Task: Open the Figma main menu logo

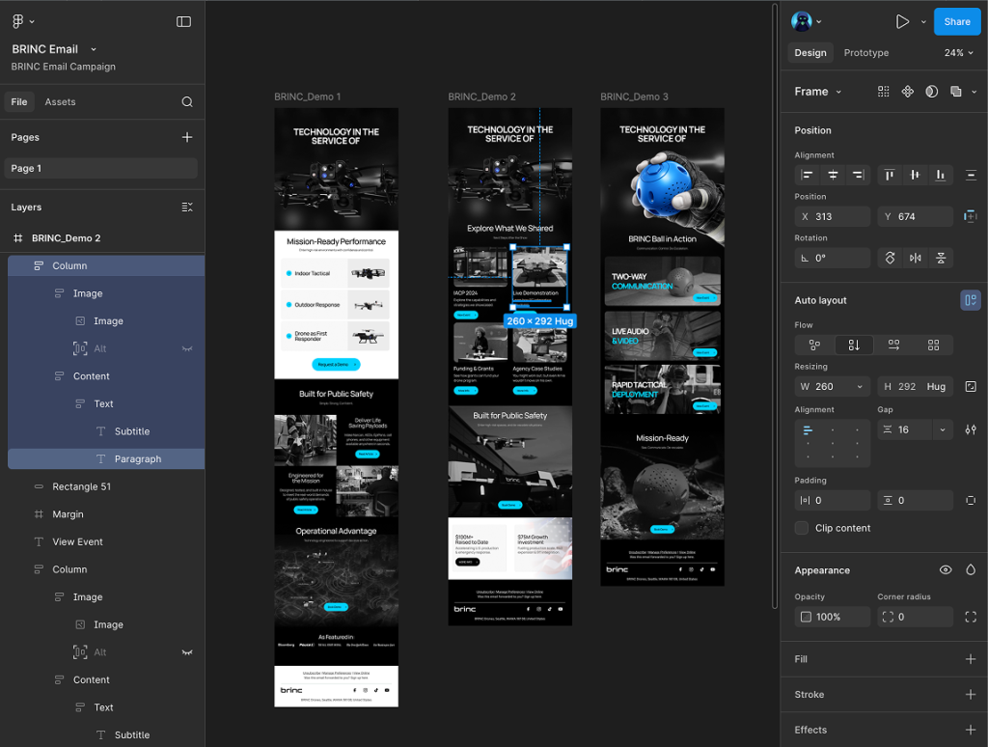Action: point(18,21)
